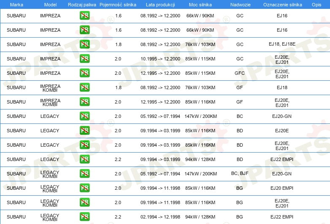330x224 pixels.
Task: Click the Opis column header
Action: click(316, 5)
